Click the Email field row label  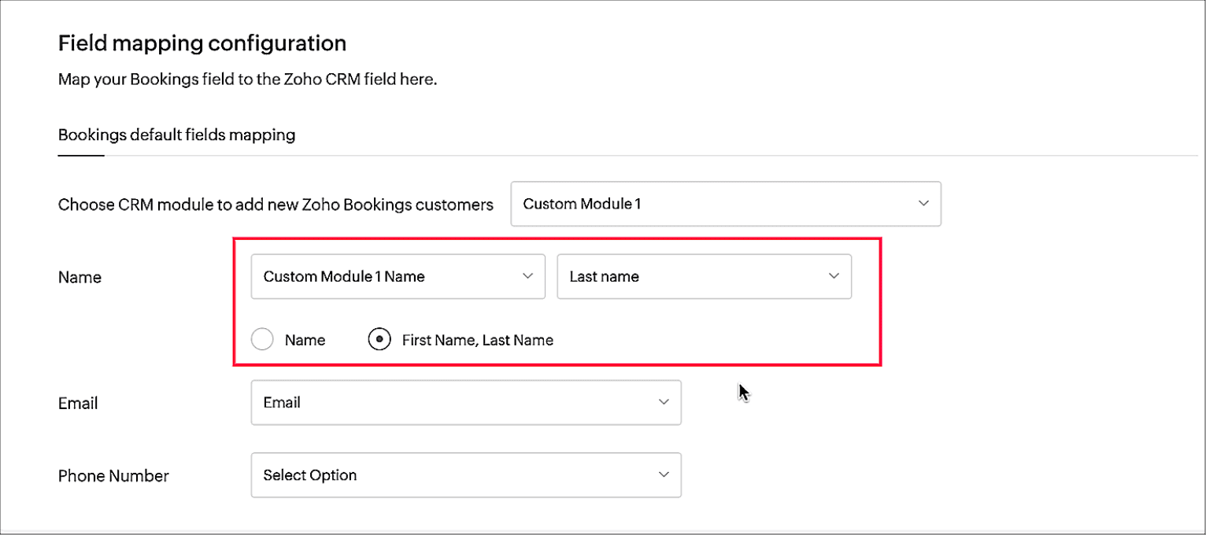78,404
